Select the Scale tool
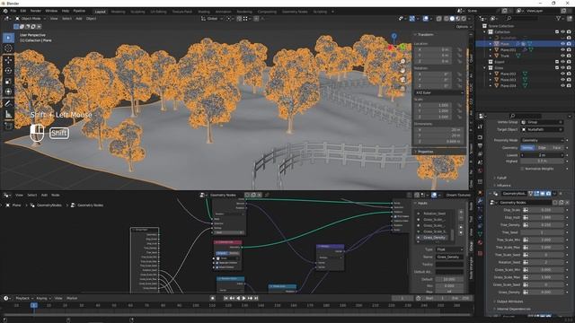 [x=8, y=82]
